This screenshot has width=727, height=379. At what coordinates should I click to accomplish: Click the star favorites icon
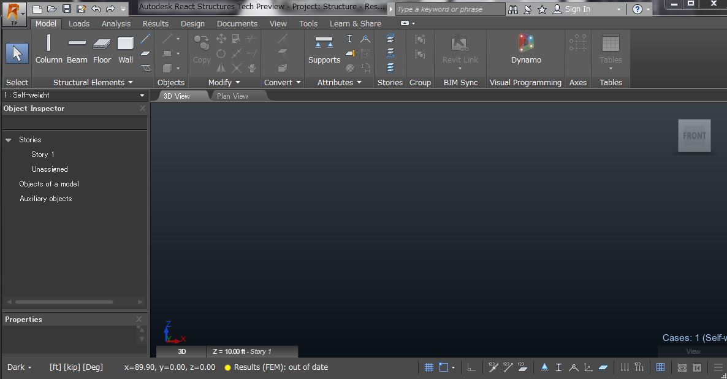542,9
